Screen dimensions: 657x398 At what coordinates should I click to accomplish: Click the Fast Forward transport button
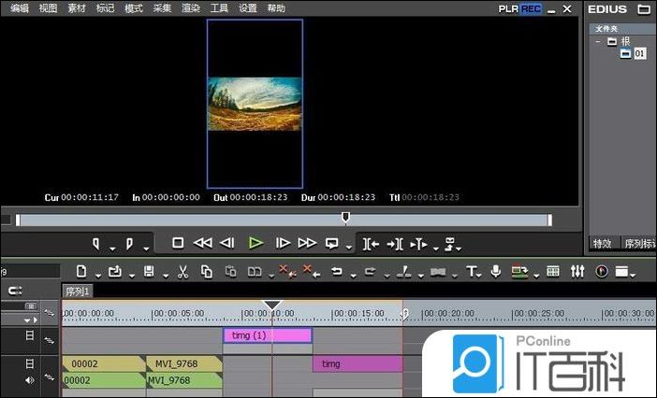tap(307, 243)
